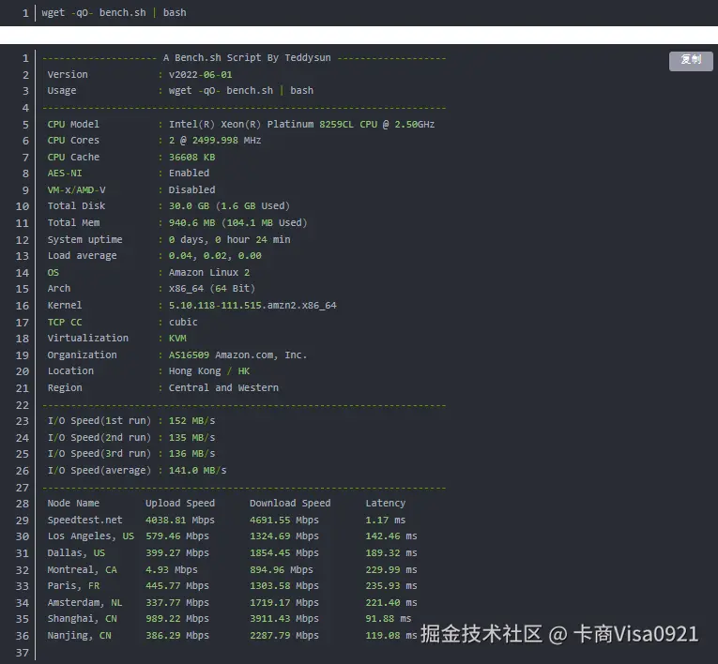Image resolution: width=718 pixels, height=664 pixels.
Task: Click node name 'Nanjing, CN'
Action: click(79, 636)
